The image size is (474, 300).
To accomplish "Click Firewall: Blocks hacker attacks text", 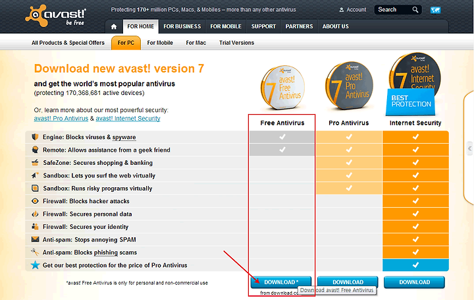I will tap(86, 201).
